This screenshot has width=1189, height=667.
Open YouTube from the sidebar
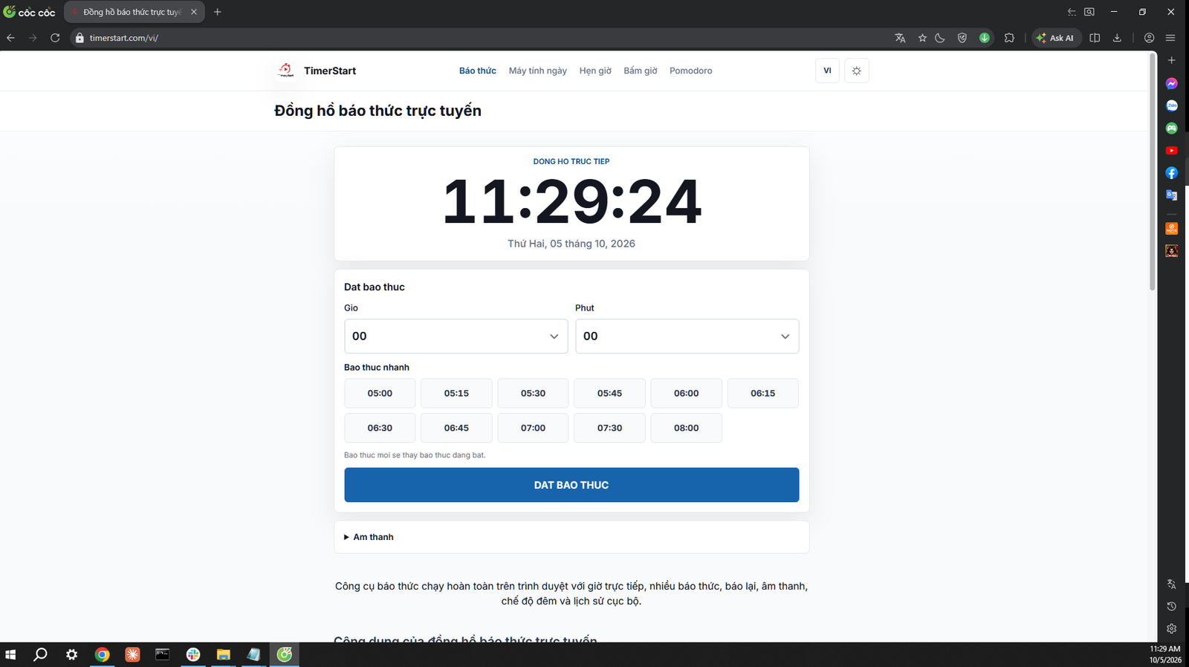coord(1171,150)
